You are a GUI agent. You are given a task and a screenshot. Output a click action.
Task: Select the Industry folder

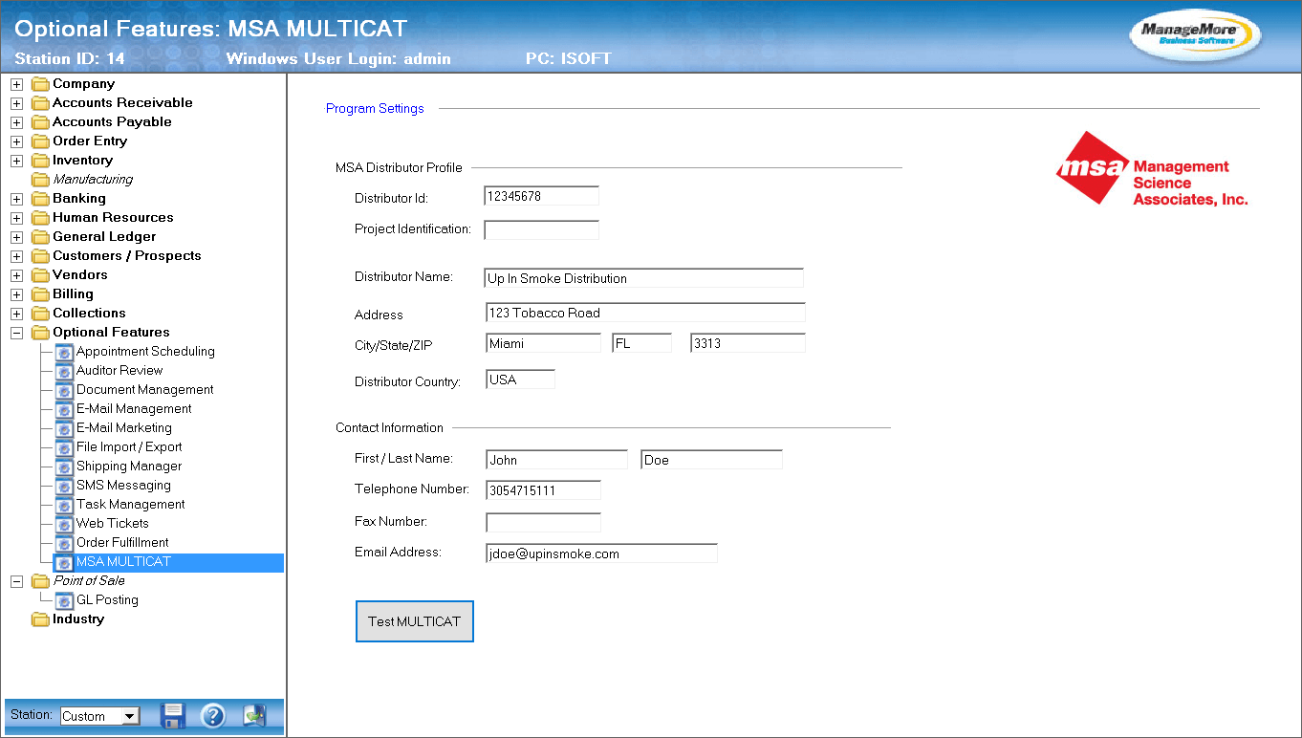click(x=78, y=619)
